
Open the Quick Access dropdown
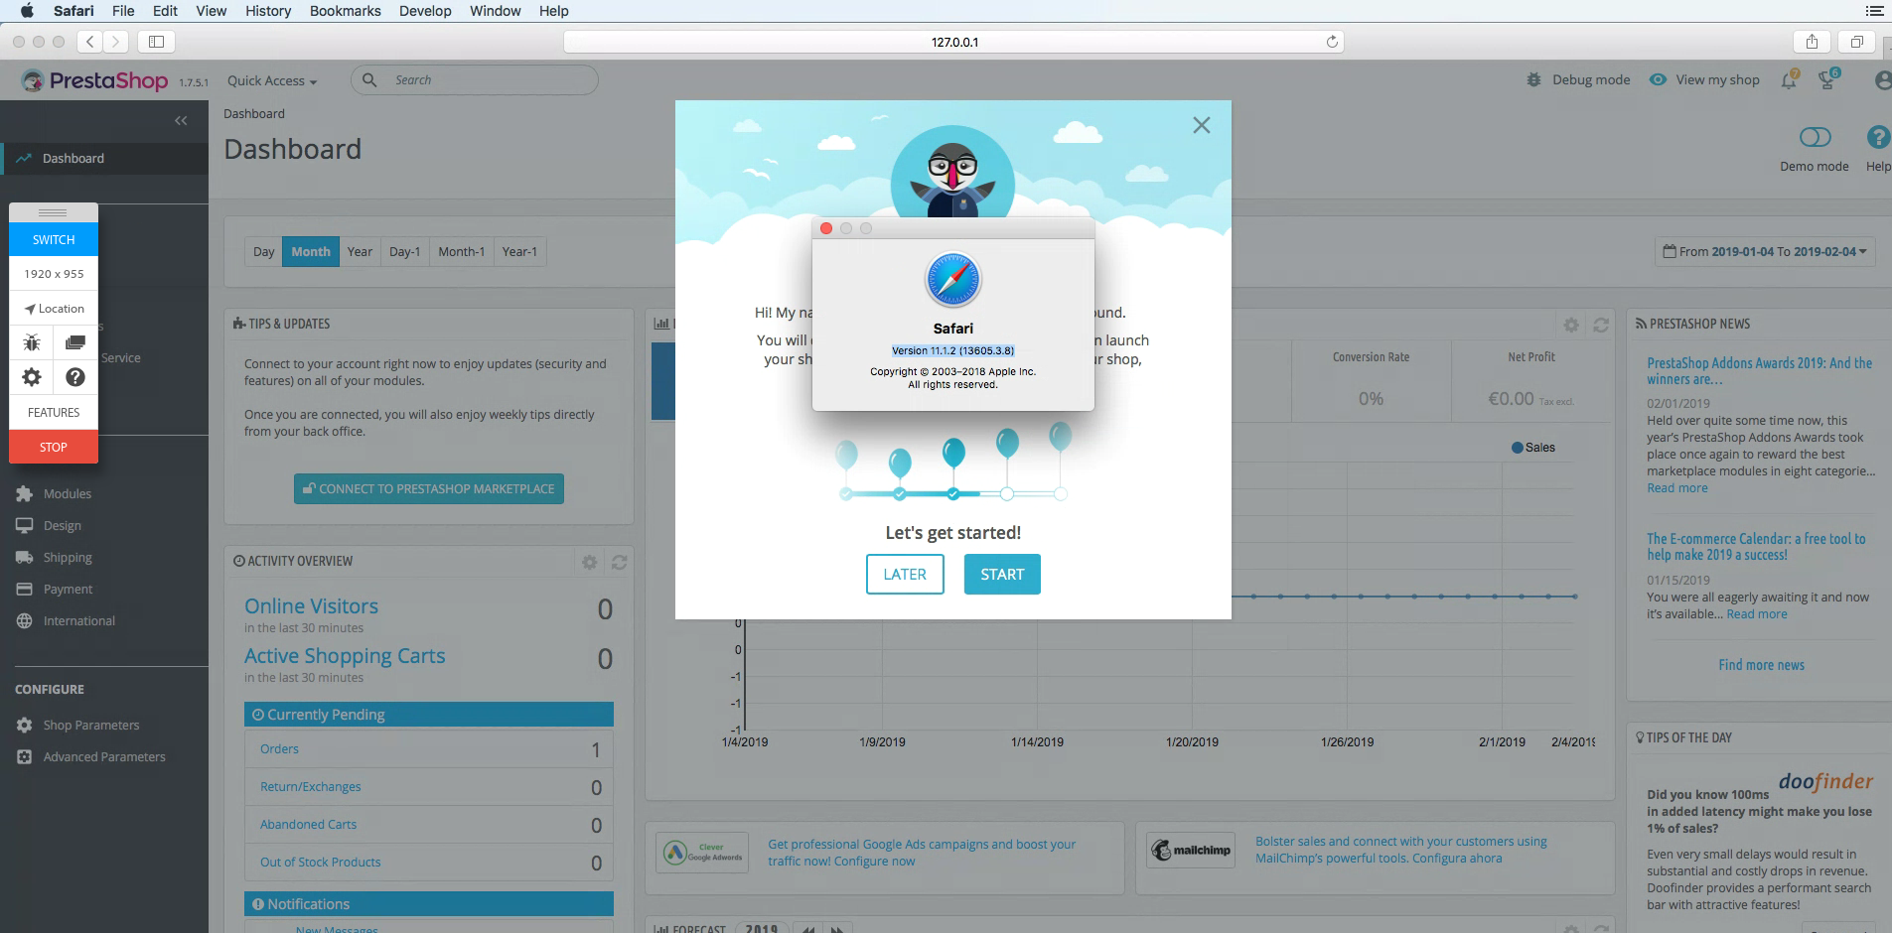(272, 80)
